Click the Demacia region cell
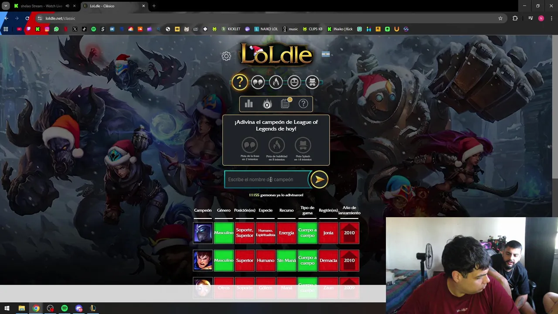Viewport: 558px width, 314px height. coord(328,260)
